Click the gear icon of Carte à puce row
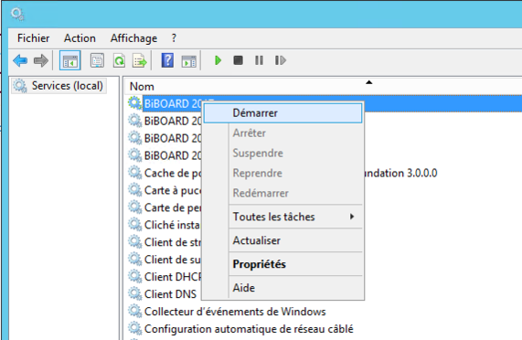Viewport: 522px width, 340px height. pyautogui.click(x=135, y=190)
